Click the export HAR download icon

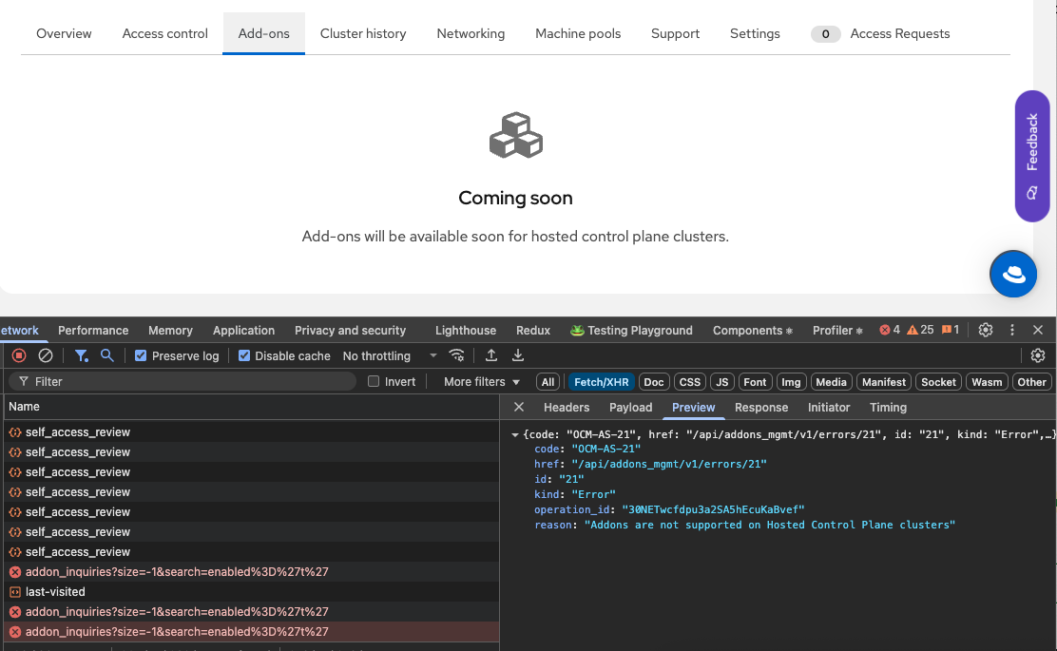(518, 355)
